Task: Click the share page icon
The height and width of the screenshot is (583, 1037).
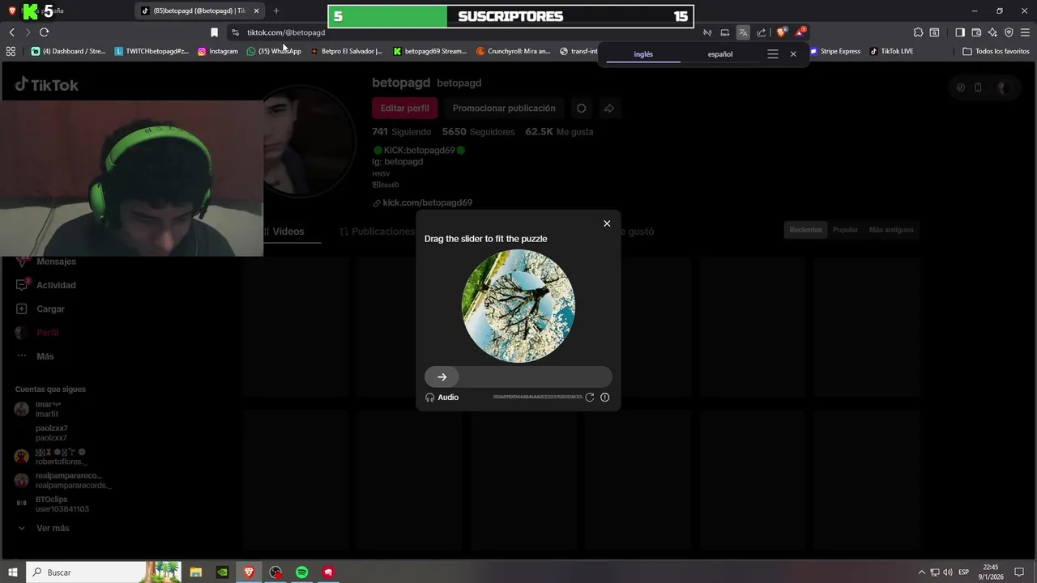Action: 762,32
